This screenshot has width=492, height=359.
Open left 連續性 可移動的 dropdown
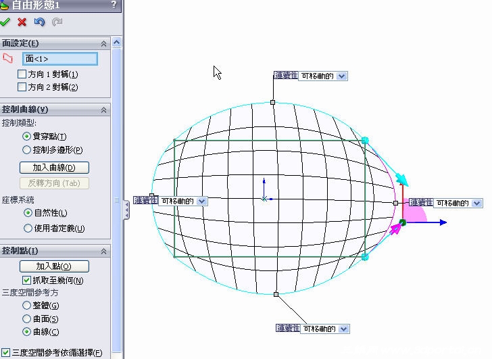point(202,201)
